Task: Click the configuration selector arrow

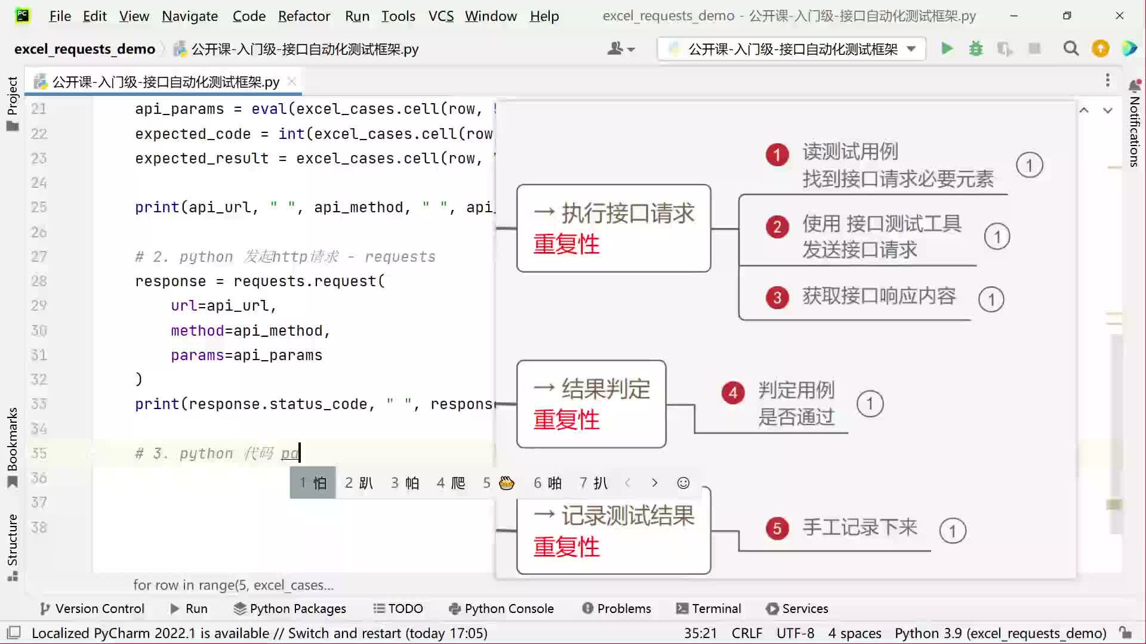Action: 911,49
